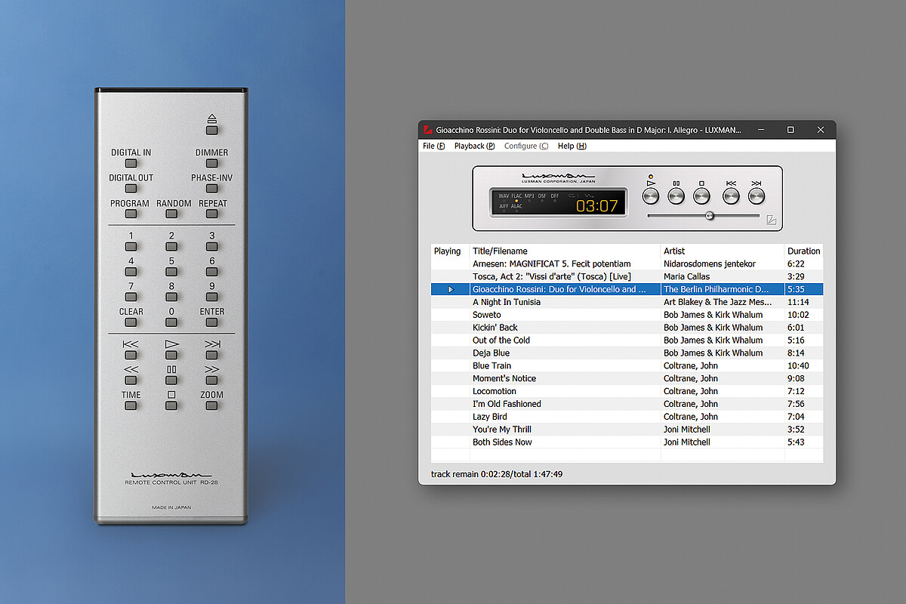906x604 pixels.
Task: Skip to previous track on the player
Action: [731, 196]
